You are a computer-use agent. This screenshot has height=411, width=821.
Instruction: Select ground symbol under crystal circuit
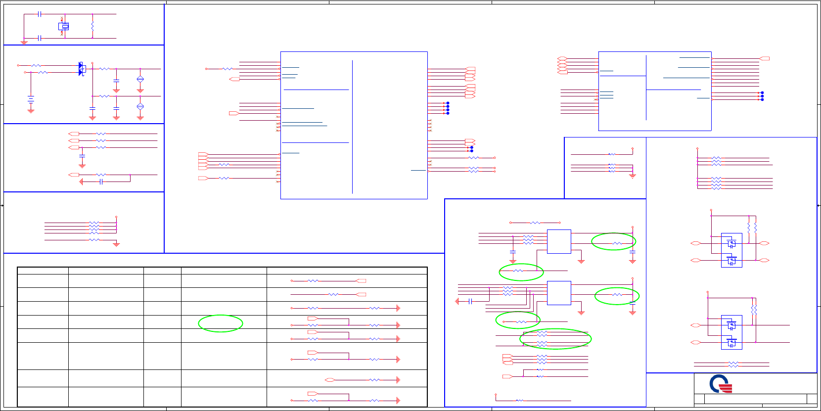[x=24, y=43]
